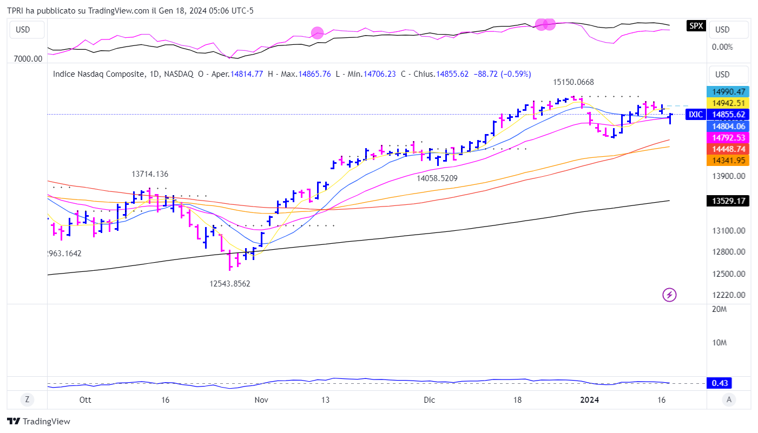This screenshot has width=758, height=433.
Task: Click the blue 0.43 indicator value label
Action: pyautogui.click(x=720, y=383)
